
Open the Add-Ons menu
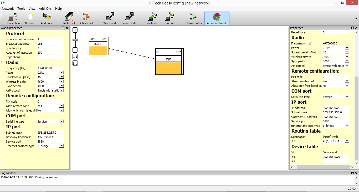45,9
